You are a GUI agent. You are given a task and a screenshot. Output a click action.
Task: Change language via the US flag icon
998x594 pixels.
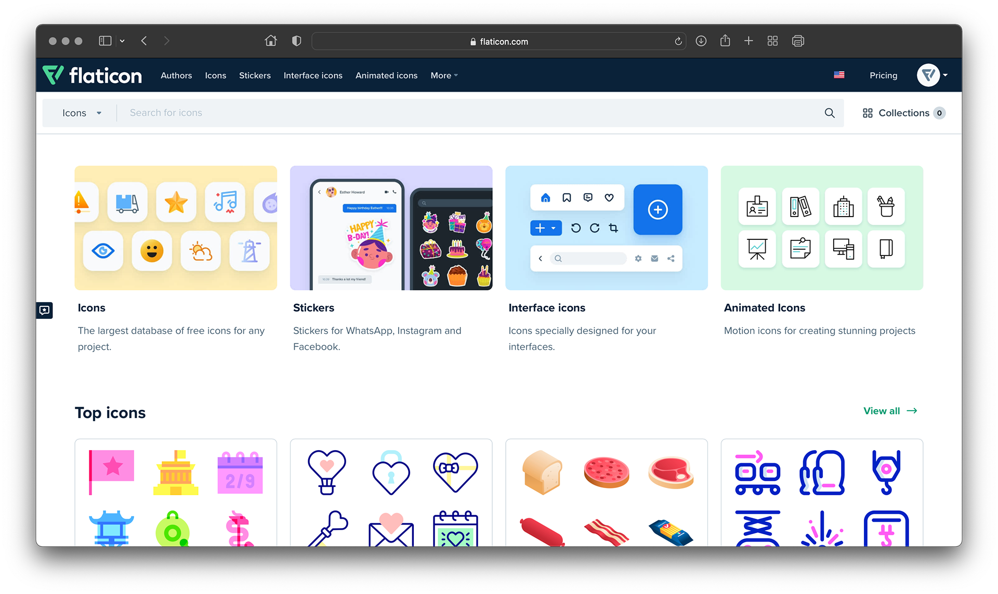tap(839, 75)
